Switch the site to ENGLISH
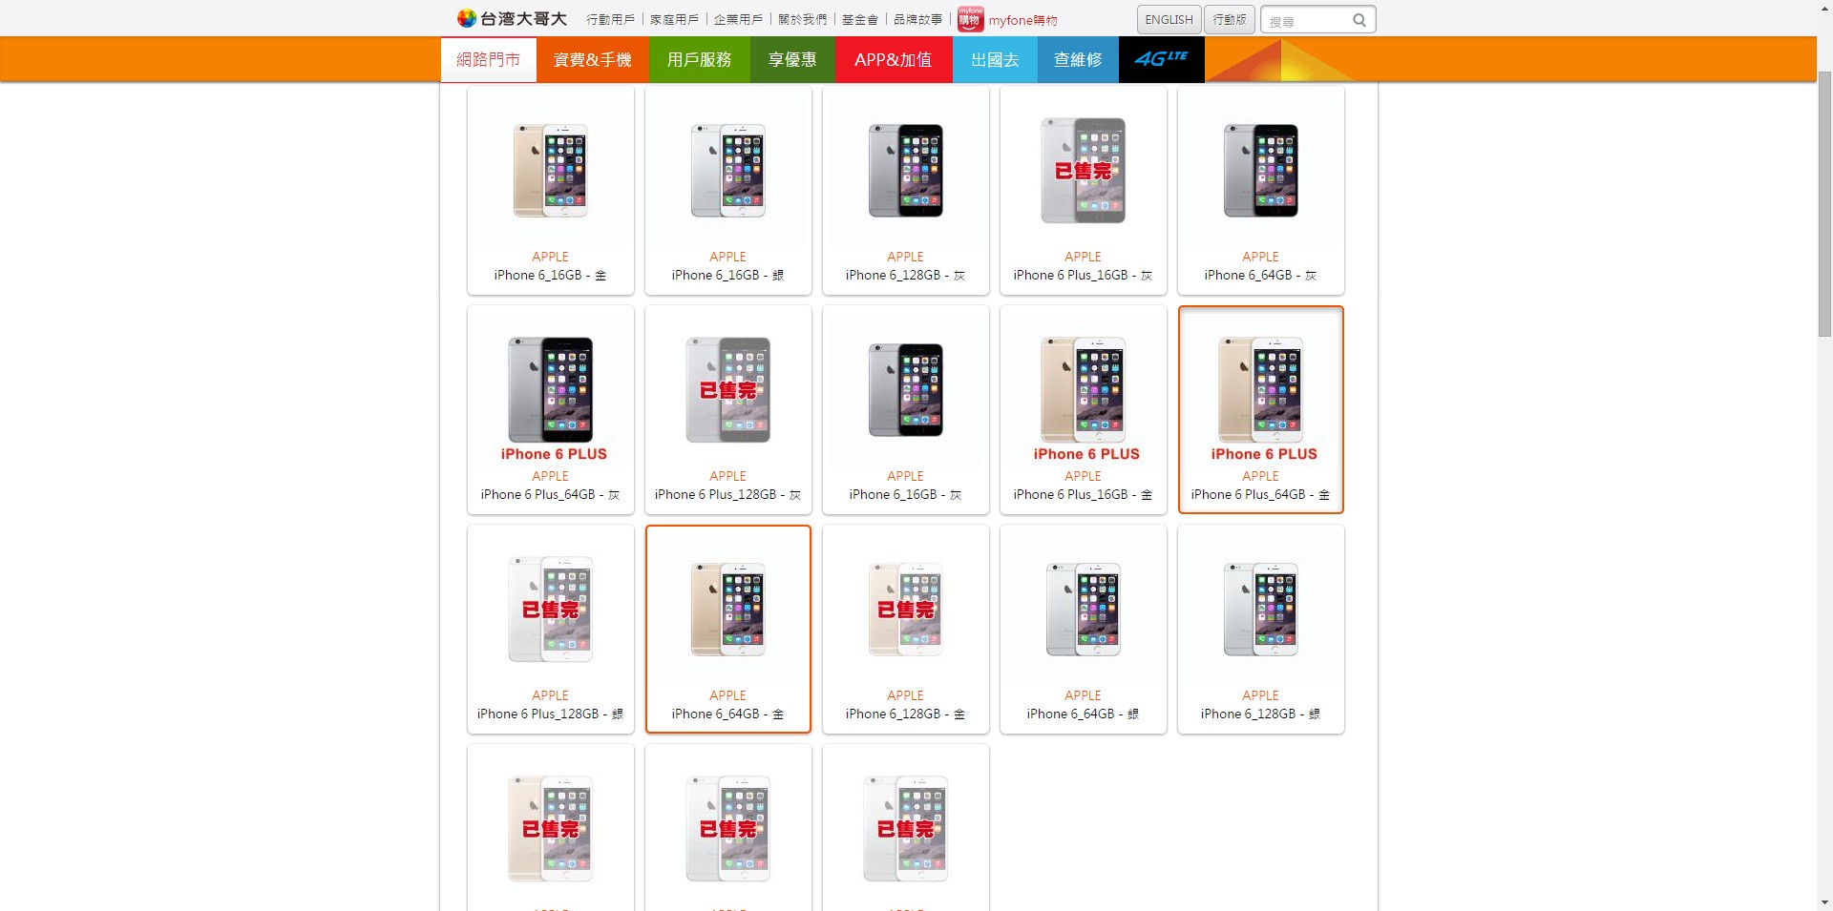This screenshot has width=1833, height=911. click(x=1169, y=19)
